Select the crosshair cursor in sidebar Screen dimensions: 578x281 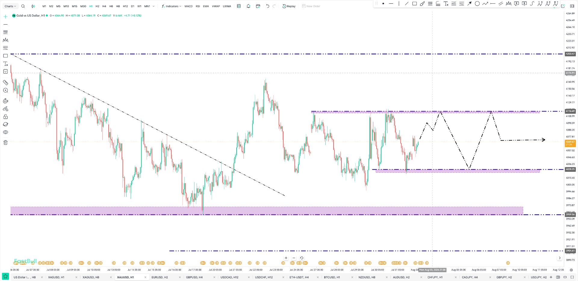(x=5, y=17)
